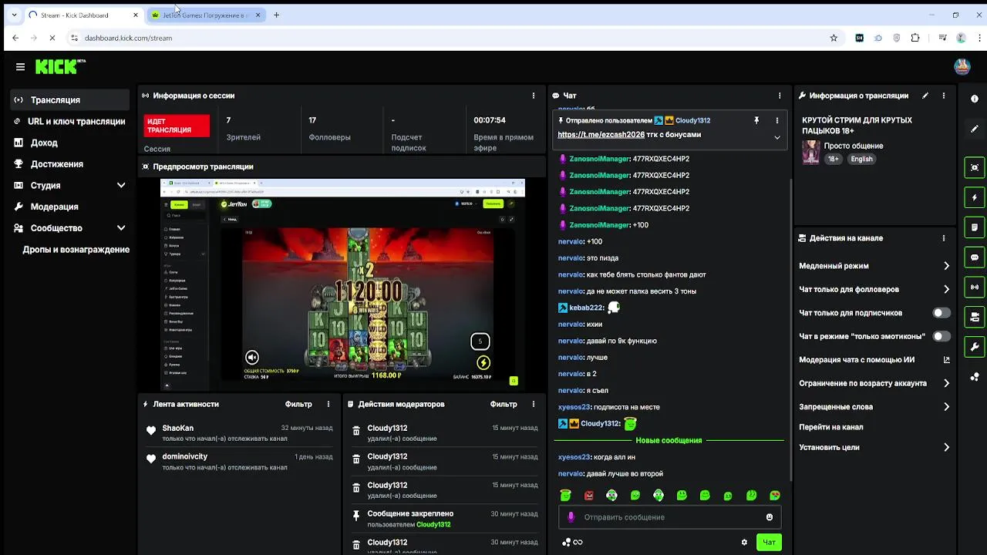Open emoji picker in chat input
Image resolution: width=987 pixels, height=555 pixels.
pos(769,517)
